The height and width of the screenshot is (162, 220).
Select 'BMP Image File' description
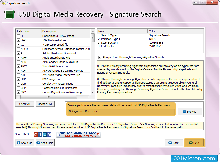[x=52, y=79]
